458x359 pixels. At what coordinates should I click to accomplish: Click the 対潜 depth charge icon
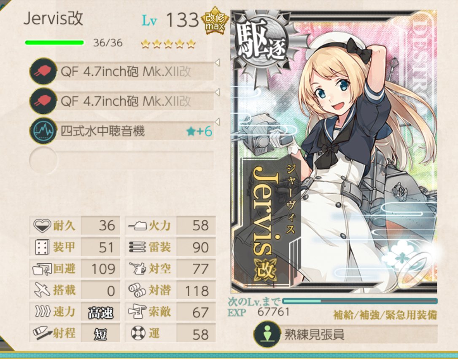[x=137, y=290]
